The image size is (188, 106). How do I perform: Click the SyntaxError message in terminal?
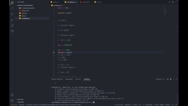73,87
